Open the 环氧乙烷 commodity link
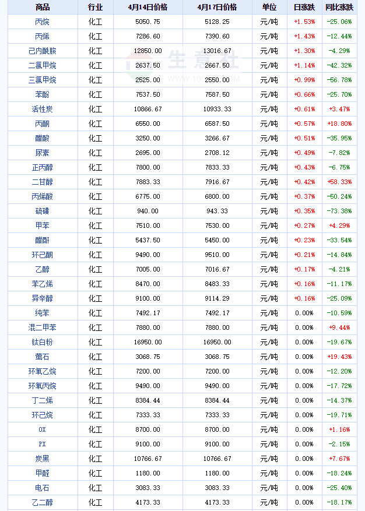This screenshot has height=511, width=365. point(43,371)
